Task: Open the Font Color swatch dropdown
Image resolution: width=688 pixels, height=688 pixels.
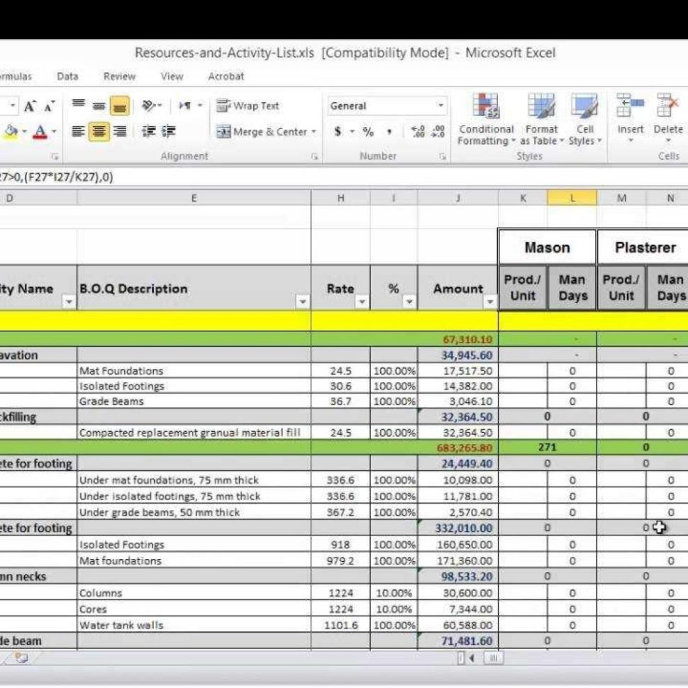Action: pos(53,131)
